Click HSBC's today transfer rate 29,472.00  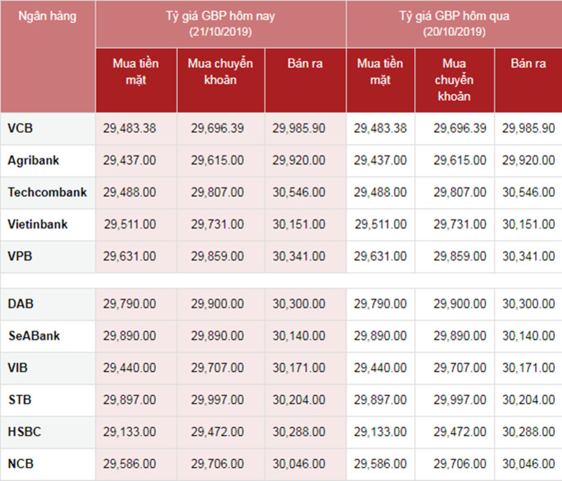[217, 432]
